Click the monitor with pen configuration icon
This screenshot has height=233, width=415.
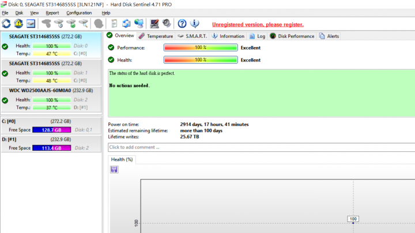click(x=154, y=24)
